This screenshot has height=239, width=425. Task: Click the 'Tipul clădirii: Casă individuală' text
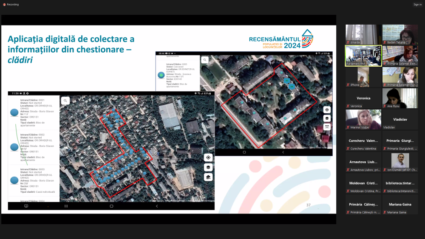[37, 192]
